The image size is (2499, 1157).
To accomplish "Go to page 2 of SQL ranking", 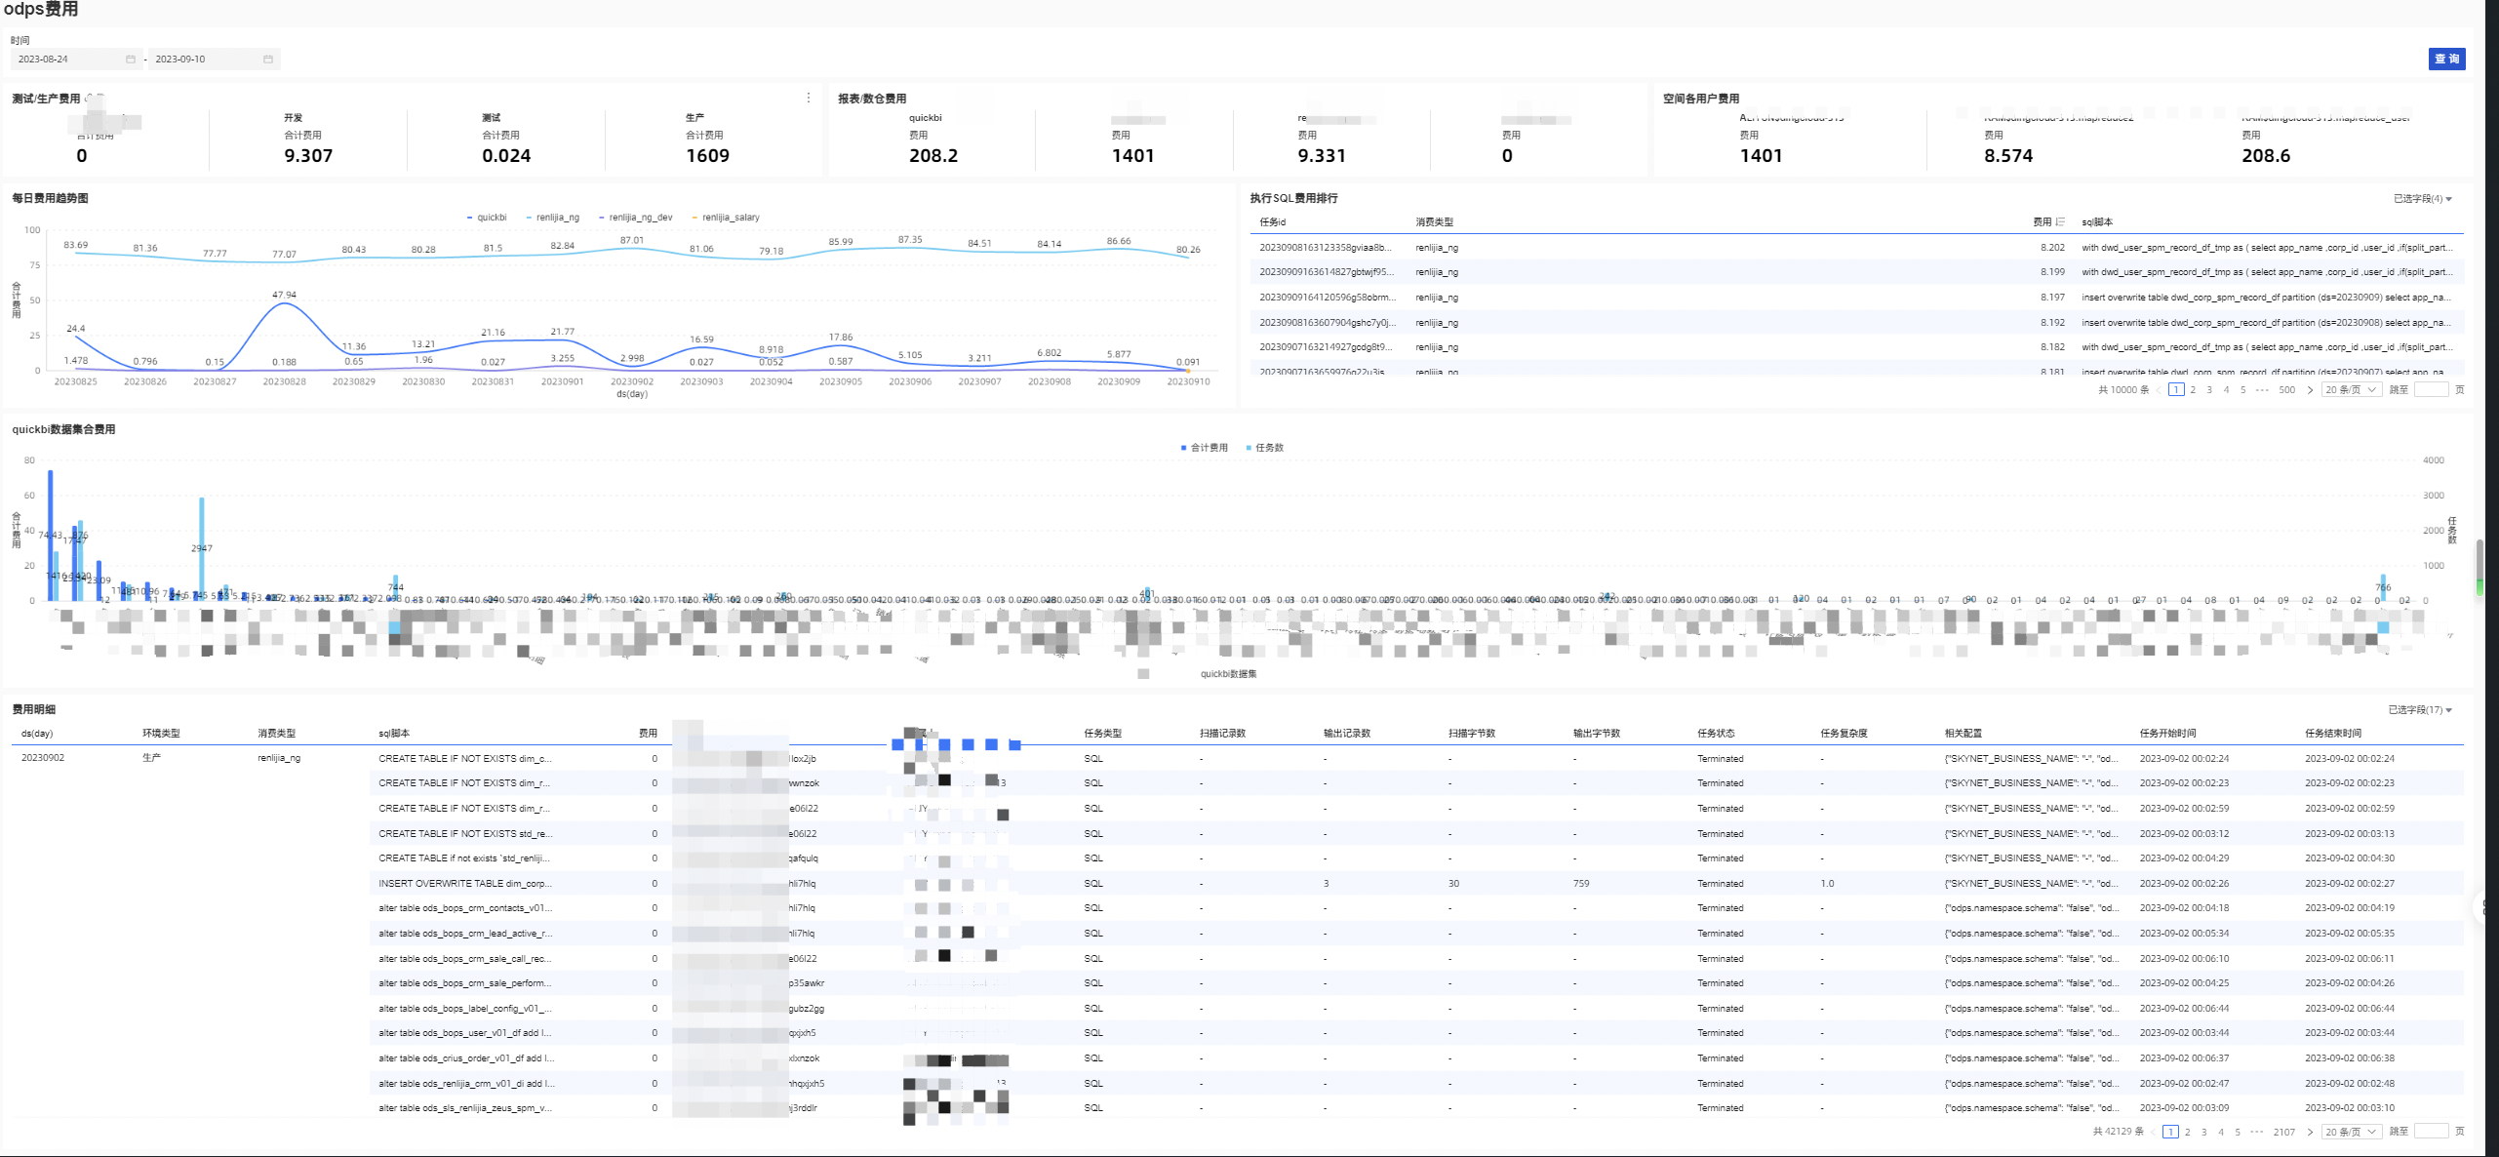I will [2193, 390].
